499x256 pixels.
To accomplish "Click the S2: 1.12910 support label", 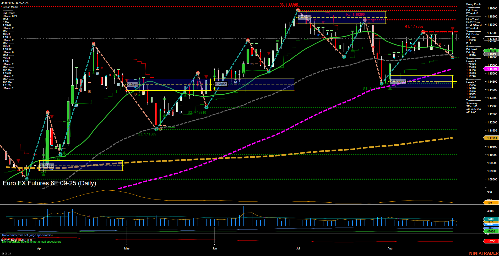I will coord(197,113).
